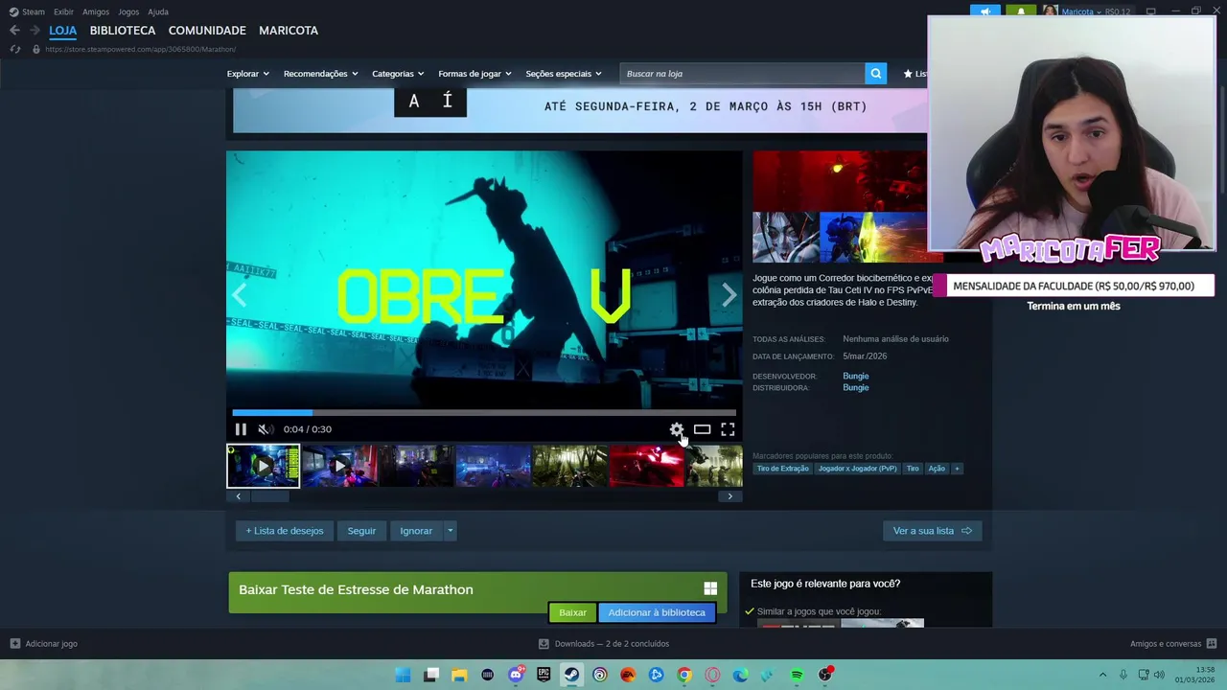Open 'Amigos e conversas' chat

[x=1173, y=644]
